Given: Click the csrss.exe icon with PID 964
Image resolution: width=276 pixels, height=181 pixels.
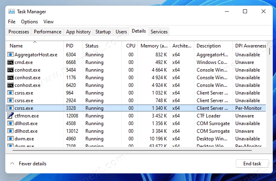Looking at the screenshot, I should [x=10, y=93].
